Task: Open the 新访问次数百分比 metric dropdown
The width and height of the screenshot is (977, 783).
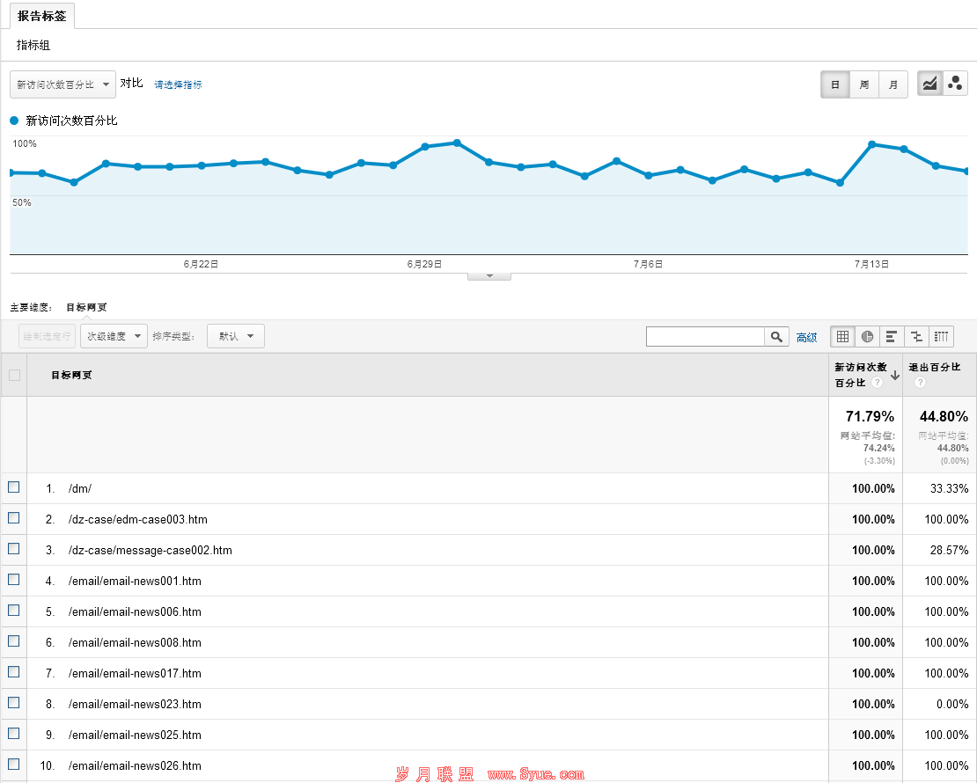Action: tap(62, 84)
